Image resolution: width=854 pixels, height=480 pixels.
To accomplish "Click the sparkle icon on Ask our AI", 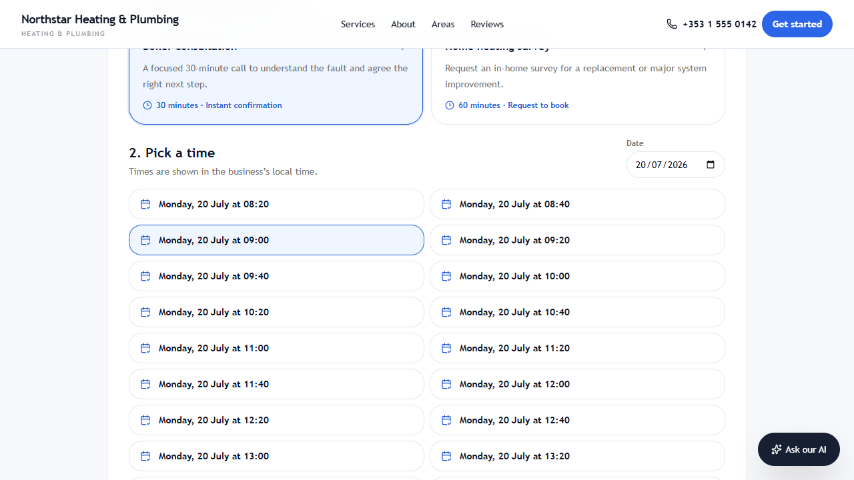I will coord(777,449).
